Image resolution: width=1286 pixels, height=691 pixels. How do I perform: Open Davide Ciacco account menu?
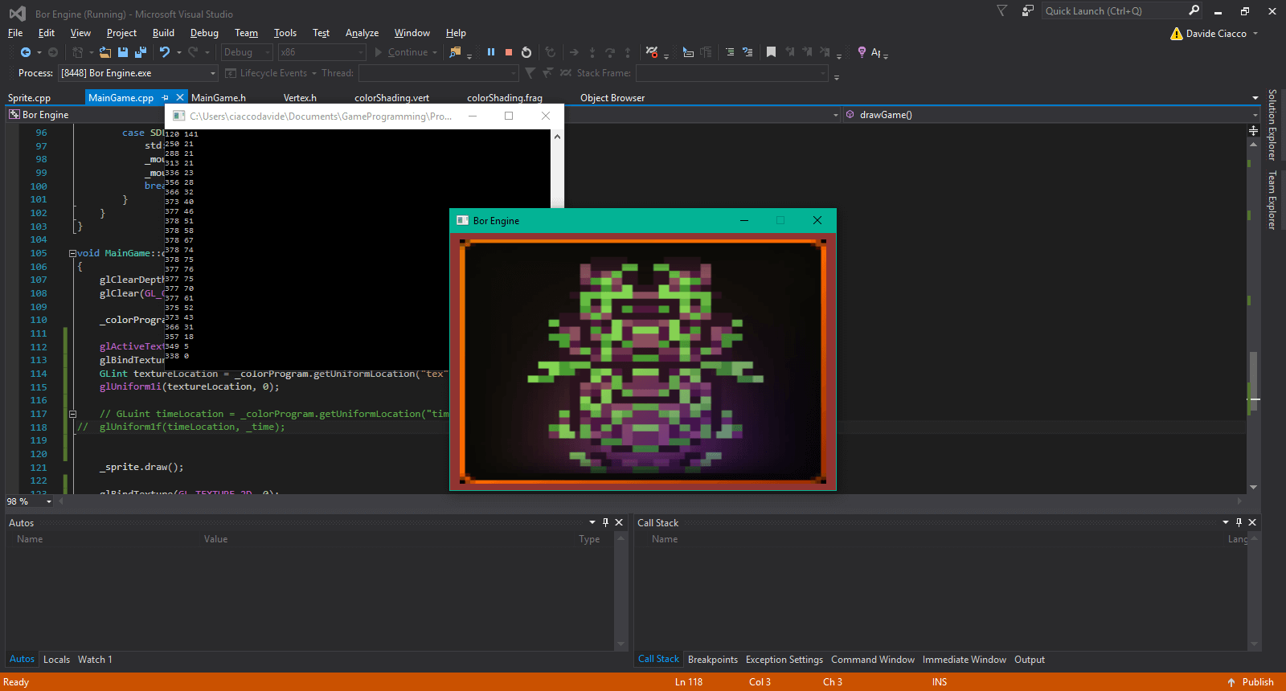(1216, 34)
